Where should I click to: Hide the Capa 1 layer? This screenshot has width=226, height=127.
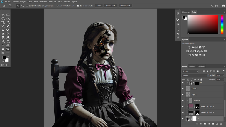coord(183,95)
